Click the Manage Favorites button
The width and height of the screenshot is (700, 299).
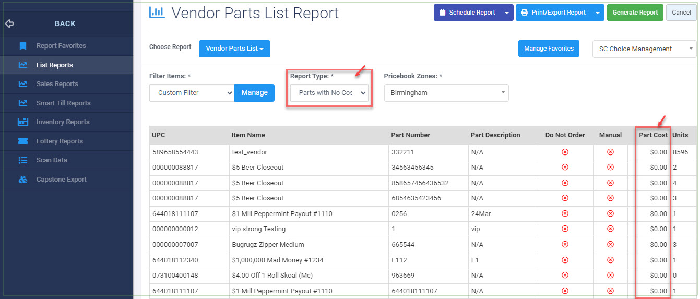pyautogui.click(x=549, y=49)
